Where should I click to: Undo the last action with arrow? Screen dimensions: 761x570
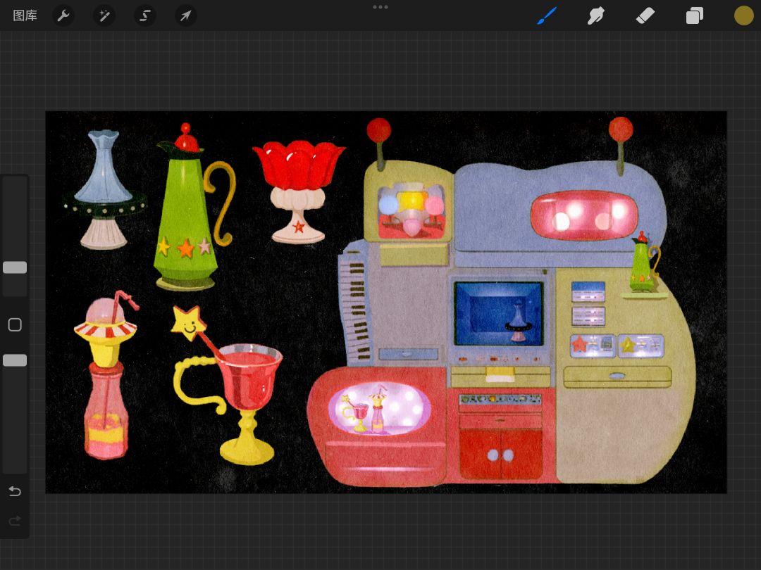coord(15,491)
